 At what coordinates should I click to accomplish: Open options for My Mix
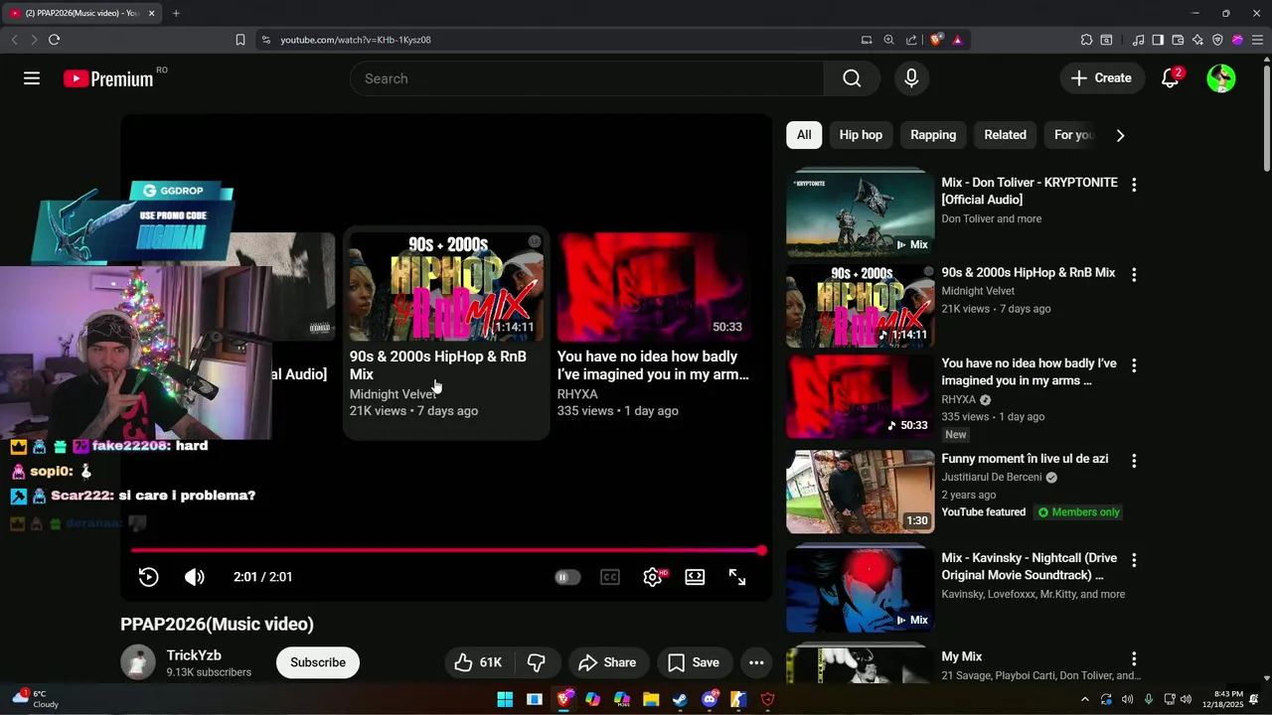(x=1134, y=659)
